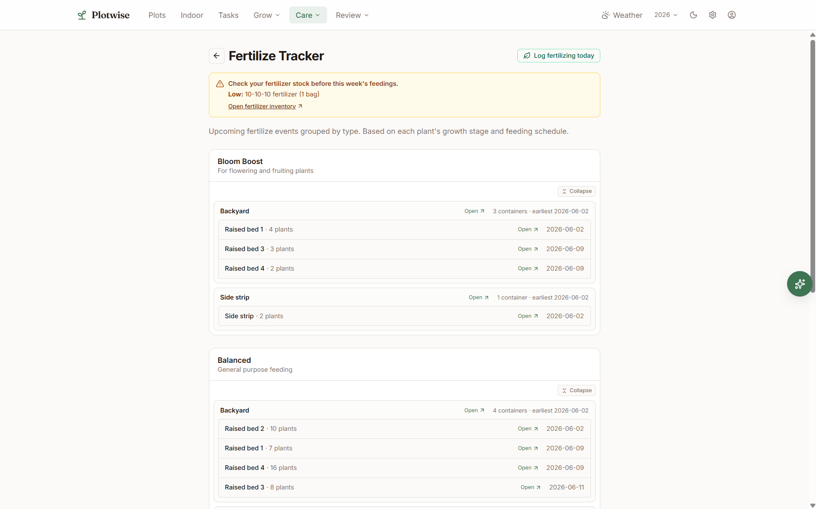
Task: Click the Fertilize Tracker page heading
Action: [276, 56]
